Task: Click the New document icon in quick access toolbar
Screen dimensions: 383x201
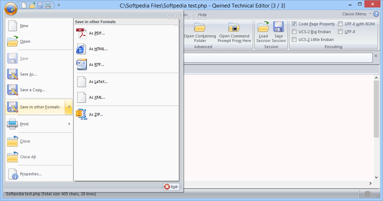Action: point(24,5)
